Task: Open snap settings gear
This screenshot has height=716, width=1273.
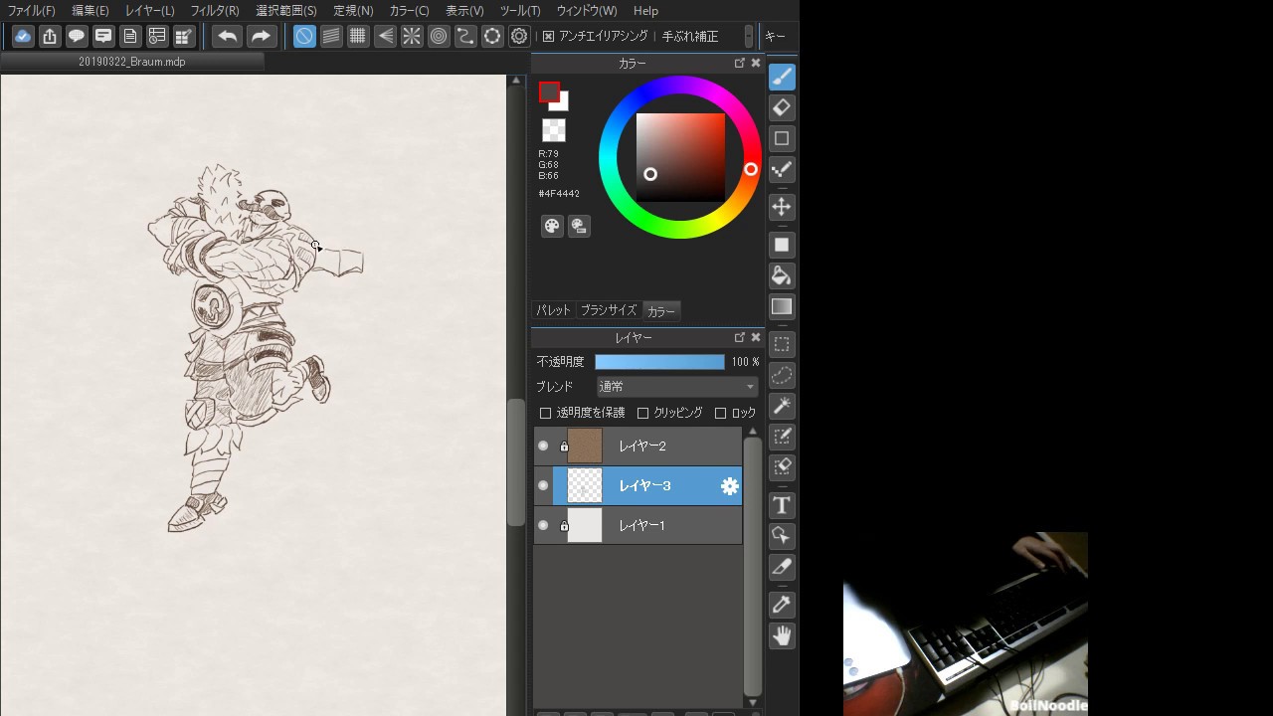Action: (x=519, y=37)
